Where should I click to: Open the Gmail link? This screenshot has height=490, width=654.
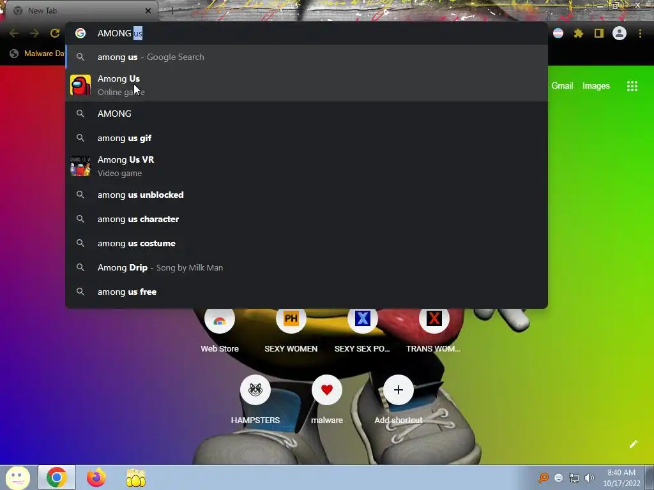click(x=562, y=86)
